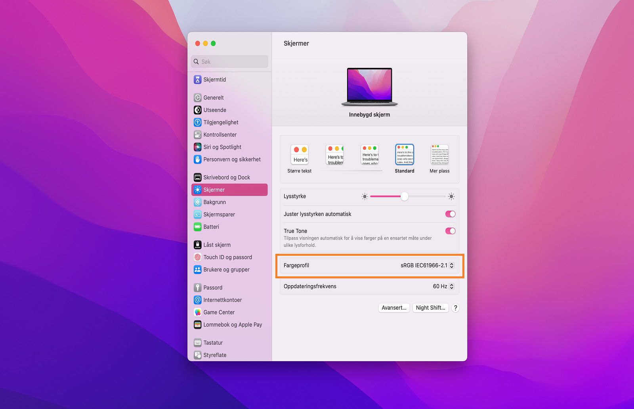Click the Låst skjerm lock icon
This screenshot has width=634, height=409.
[x=197, y=245]
